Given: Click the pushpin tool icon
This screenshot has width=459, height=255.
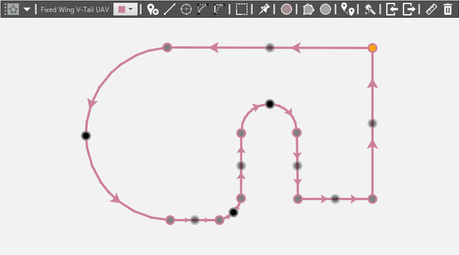Looking at the screenshot, I should click(264, 9).
